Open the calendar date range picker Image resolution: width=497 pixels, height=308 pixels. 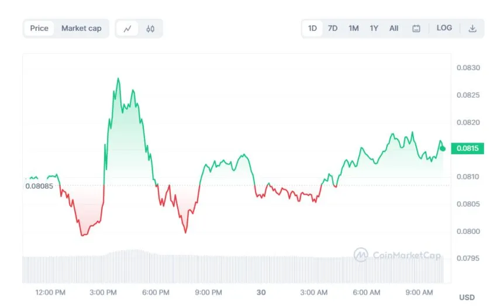pos(416,28)
